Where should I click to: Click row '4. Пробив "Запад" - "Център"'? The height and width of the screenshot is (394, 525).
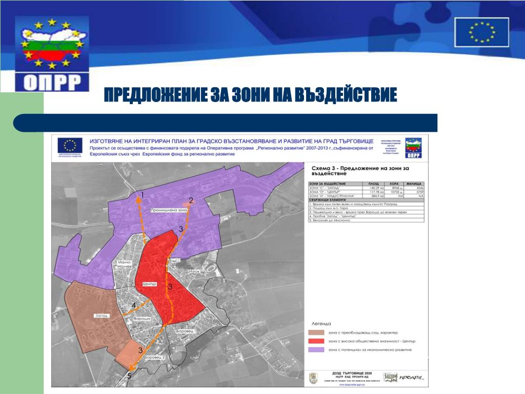tap(366, 216)
